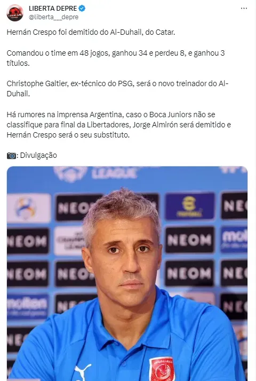
Task: Open the three-dot more options menu
Action: [244, 9]
